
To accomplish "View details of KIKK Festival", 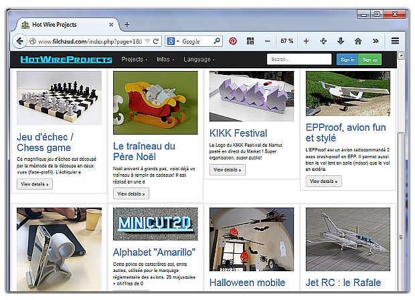I will point(228,169).
